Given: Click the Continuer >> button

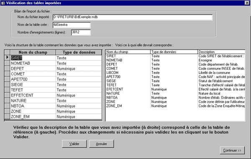Looking at the screenshot, I should [232, 150].
